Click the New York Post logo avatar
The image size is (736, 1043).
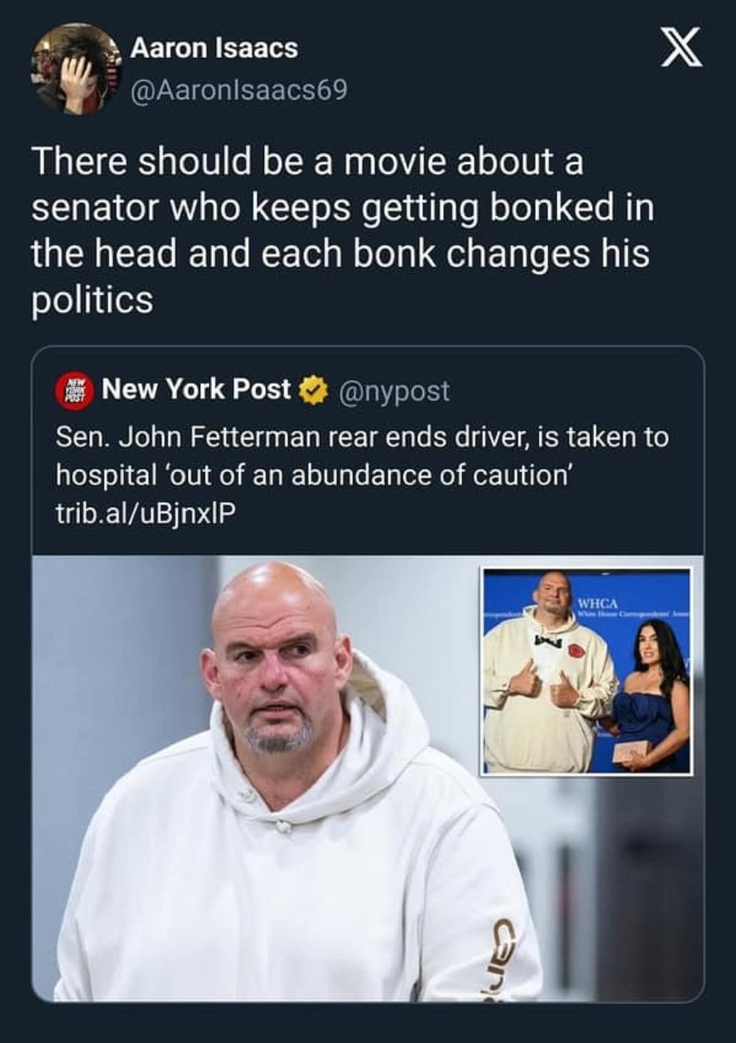coord(73,390)
